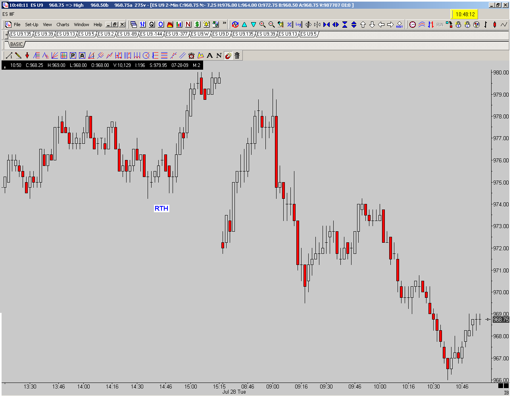Open the flame icon tool
Viewport: 511px width, 396px height.
pos(170,25)
